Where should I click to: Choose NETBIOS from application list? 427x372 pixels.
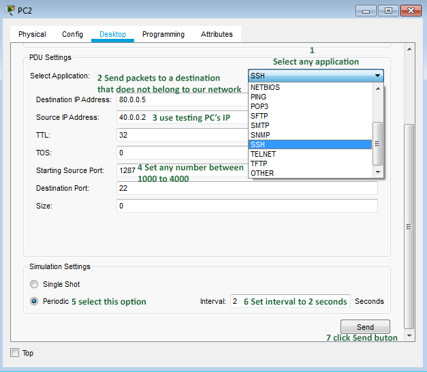click(310, 87)
